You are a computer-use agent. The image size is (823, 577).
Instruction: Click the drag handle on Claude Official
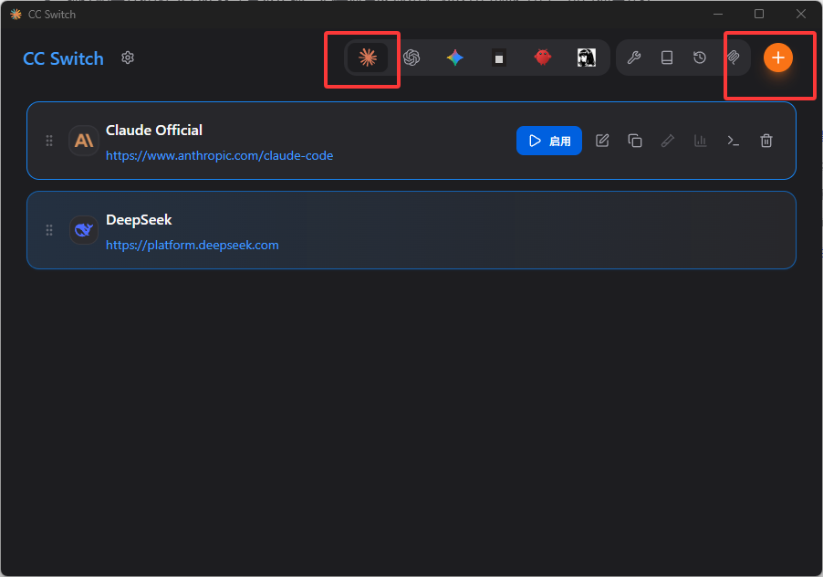(49, 141)
